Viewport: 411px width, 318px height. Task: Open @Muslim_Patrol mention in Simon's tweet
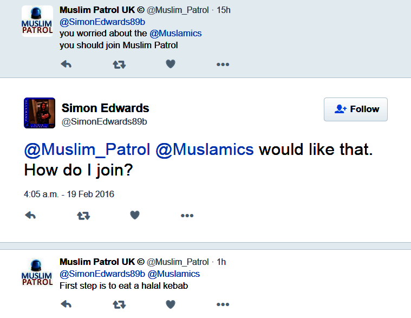[87, 149]
